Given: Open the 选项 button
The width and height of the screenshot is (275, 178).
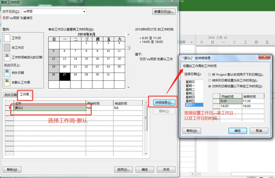Looking at the screenshot, I should [123, 169].
